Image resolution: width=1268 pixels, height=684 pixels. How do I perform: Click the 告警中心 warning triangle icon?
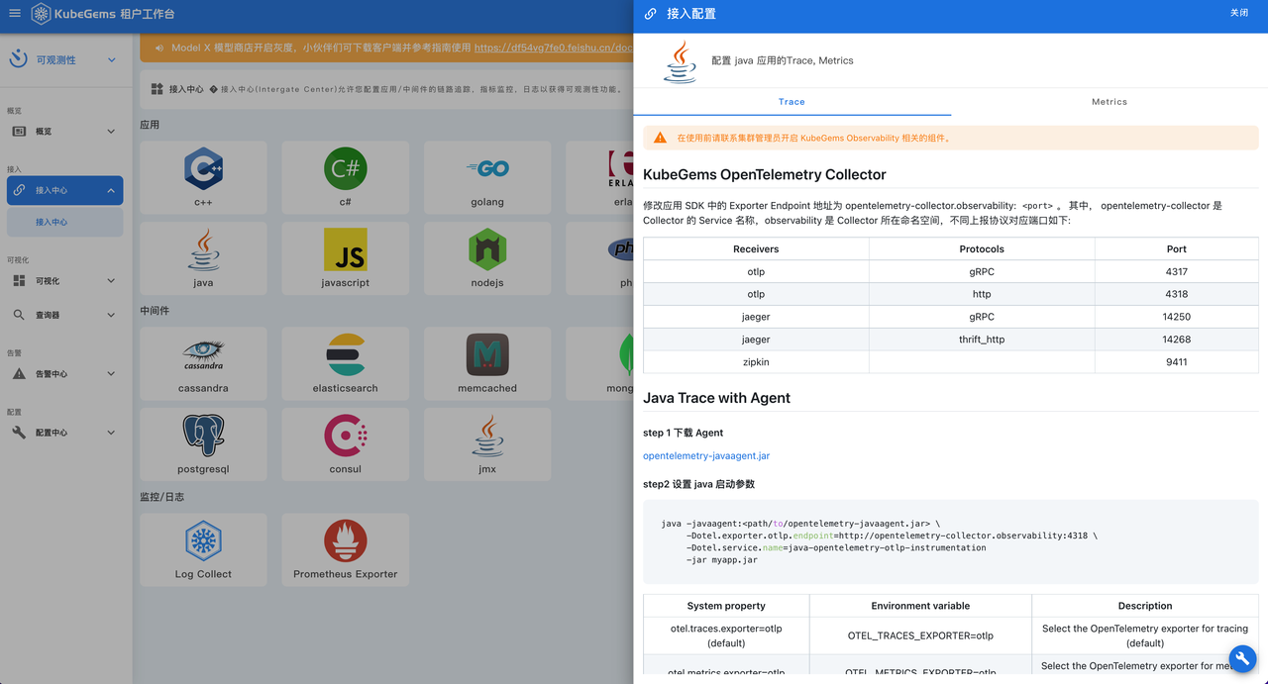coord(19,374)
